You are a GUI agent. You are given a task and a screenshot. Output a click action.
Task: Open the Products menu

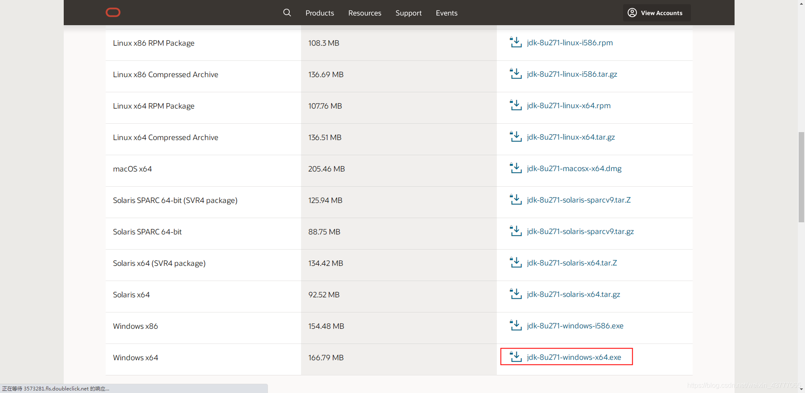pos(319,13)
